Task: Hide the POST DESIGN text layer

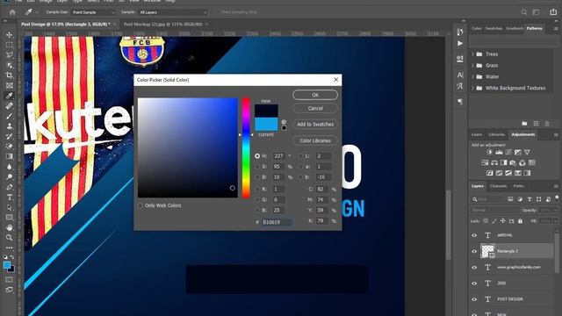Action: coord(474,299)
